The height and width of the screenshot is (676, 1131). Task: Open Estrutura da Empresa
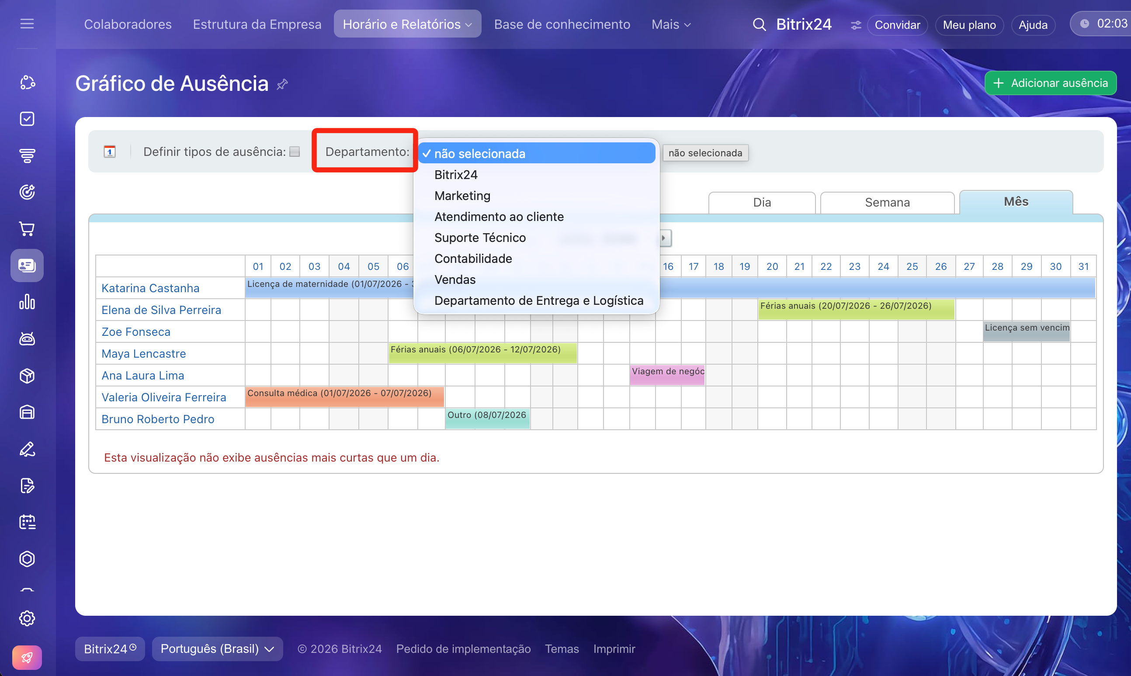(x=257, y=24)
